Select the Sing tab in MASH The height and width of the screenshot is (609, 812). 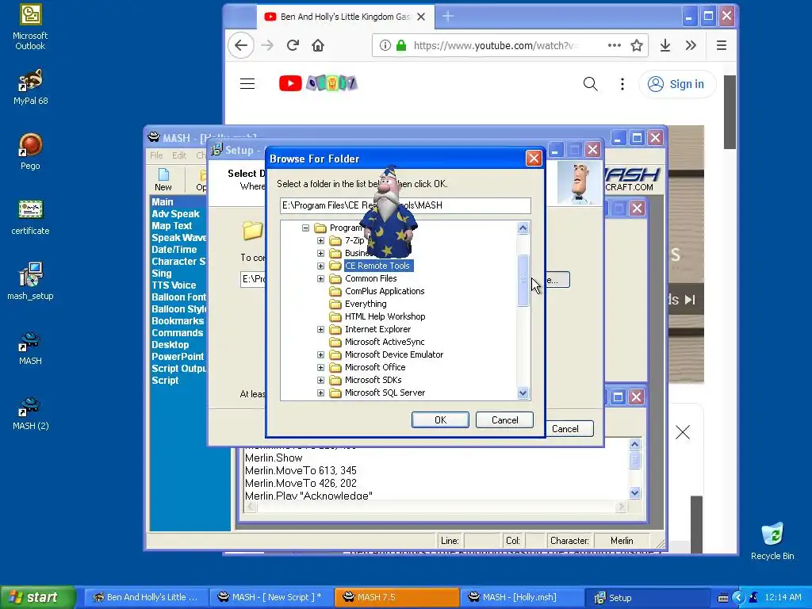pyautogui.click(x=162, y=274)
